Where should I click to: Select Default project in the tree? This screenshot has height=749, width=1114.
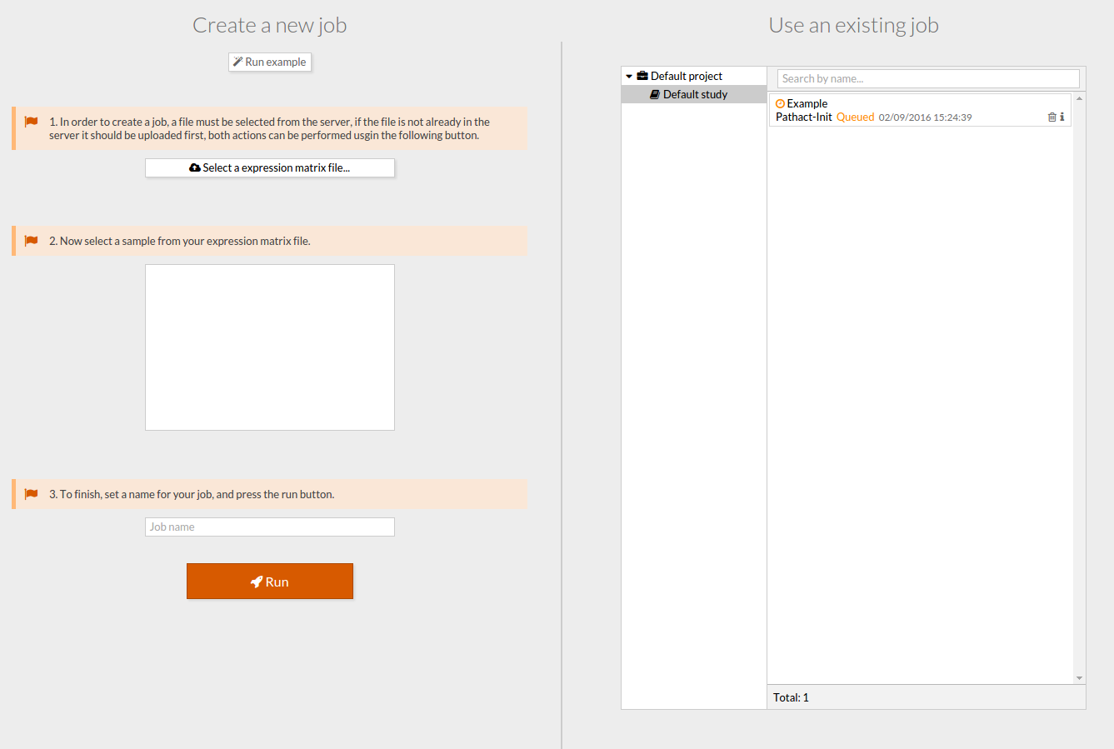click(x=687, y=76)
